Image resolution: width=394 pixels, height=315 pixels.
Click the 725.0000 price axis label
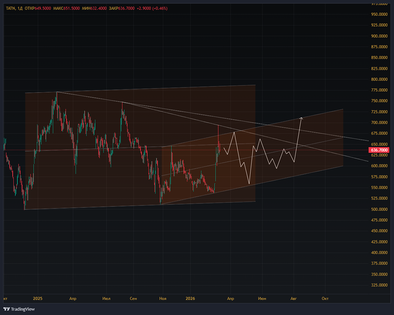click(379, 112)
